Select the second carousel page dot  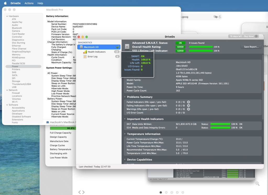166,192
